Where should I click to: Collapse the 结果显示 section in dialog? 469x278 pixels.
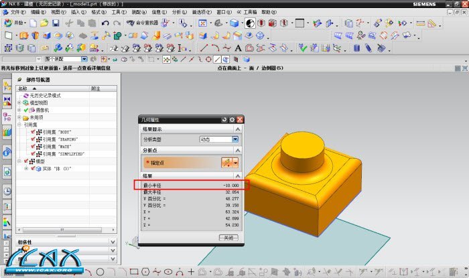coord(237,129)
